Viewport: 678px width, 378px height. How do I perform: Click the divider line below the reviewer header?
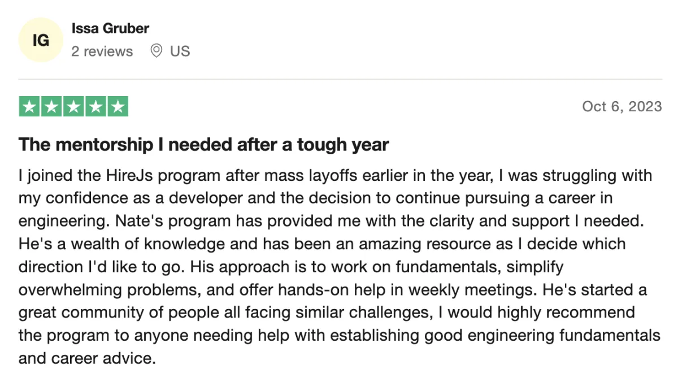pyautogui.click(x=340, y=79)
